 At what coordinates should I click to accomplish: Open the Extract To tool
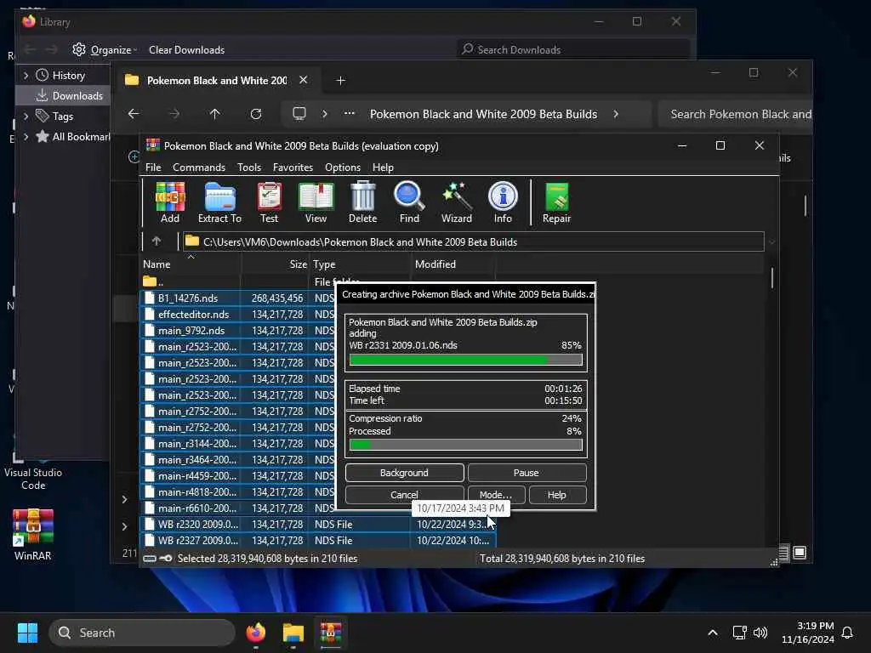[x=220, y=202]
